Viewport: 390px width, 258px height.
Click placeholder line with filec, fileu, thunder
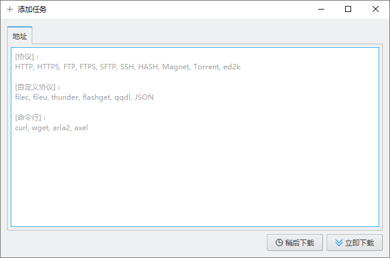coord(84,97)
